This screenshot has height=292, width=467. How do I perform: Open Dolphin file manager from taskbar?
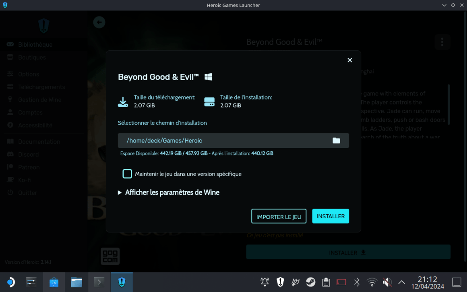click(x=76, y=282)
